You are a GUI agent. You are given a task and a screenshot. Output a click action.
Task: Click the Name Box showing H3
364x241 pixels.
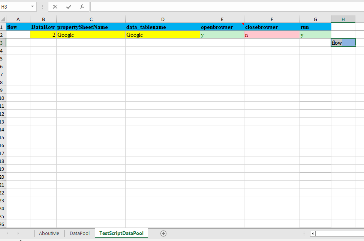pyautogui.click(x=14, y=7)
